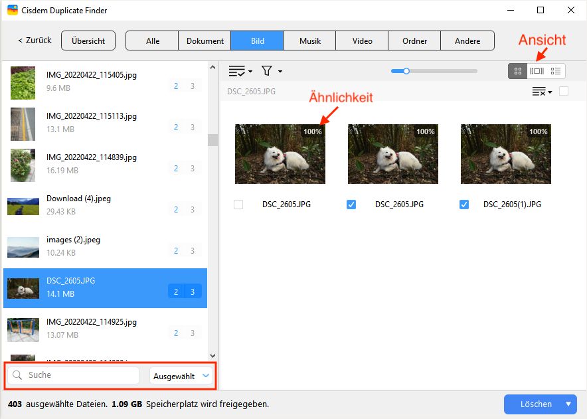The image size is (587, 419).
Task: Select the Bild tab
Action: click(x=257, y=41)
